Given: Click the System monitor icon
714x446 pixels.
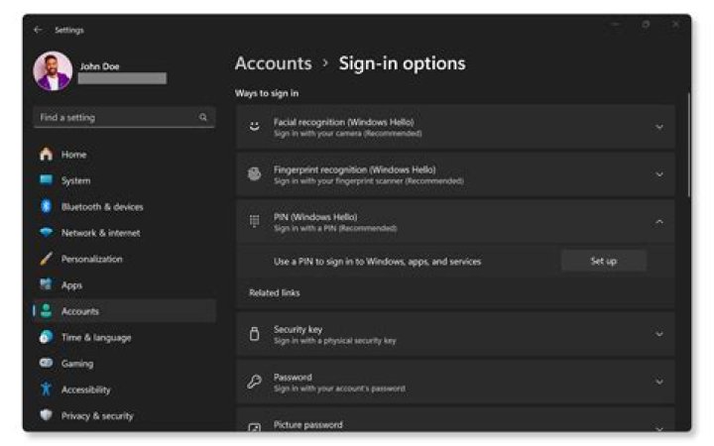Looking at the screenshot, I should 46,180.
